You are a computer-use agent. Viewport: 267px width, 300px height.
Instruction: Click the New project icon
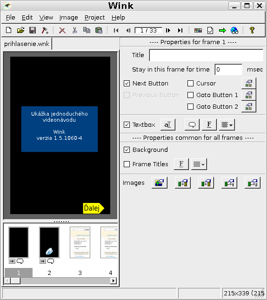pyautogui.click(x=9, y=30)
